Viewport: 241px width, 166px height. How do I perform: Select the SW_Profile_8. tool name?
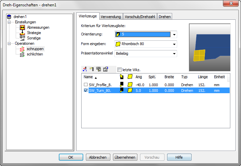100,85
